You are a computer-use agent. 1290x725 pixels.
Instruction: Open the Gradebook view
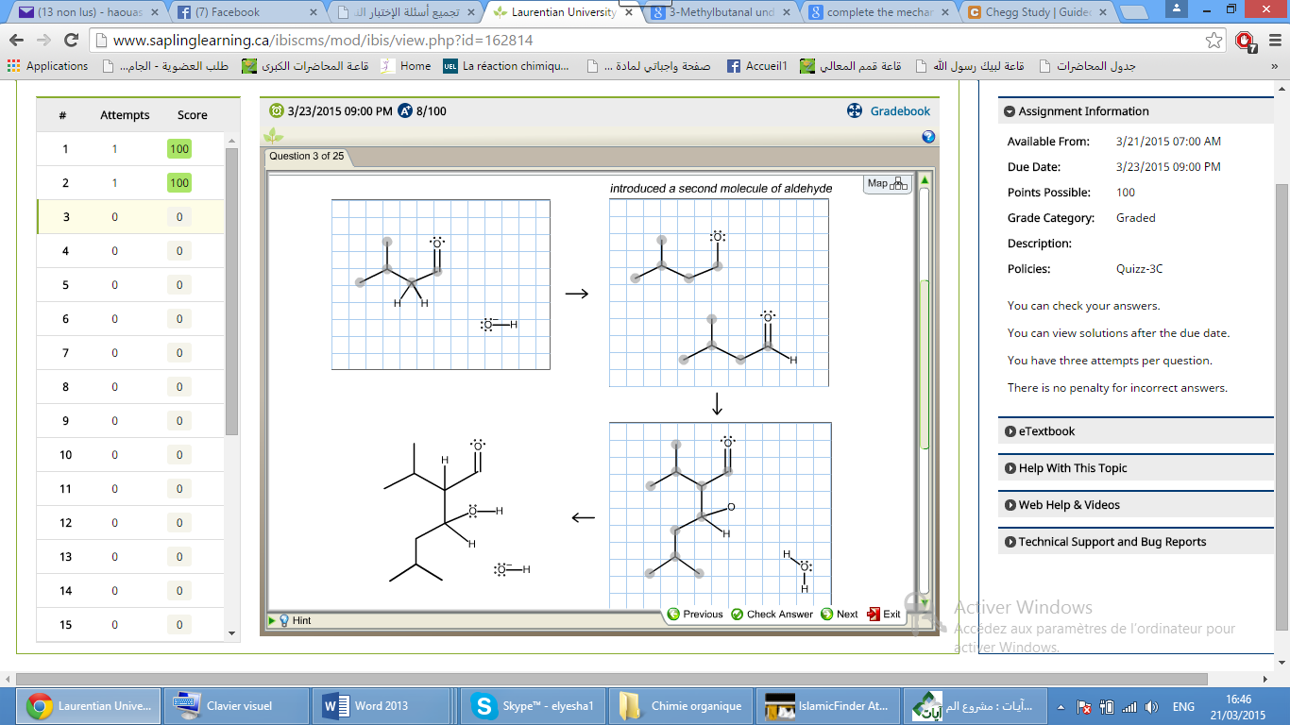tap(898, 110)
